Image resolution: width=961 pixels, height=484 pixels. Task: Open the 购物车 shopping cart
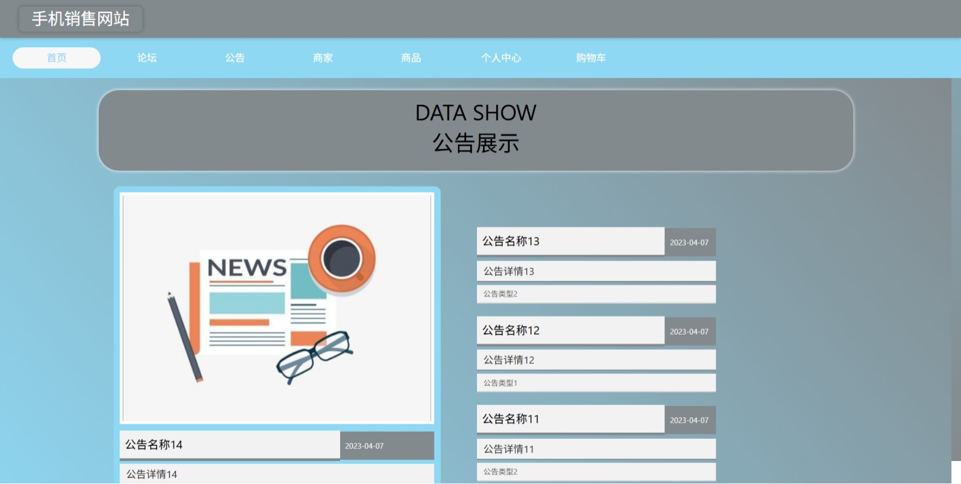[591, 58]
